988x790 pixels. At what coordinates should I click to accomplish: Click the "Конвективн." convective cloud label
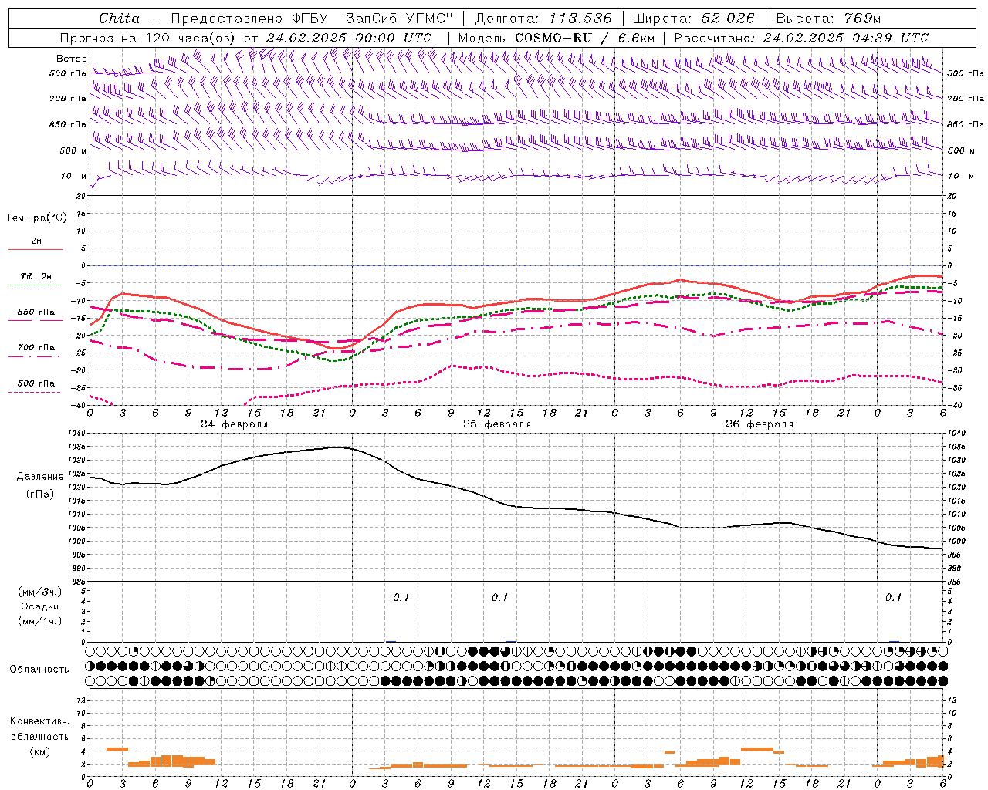(x=40, y=721)
